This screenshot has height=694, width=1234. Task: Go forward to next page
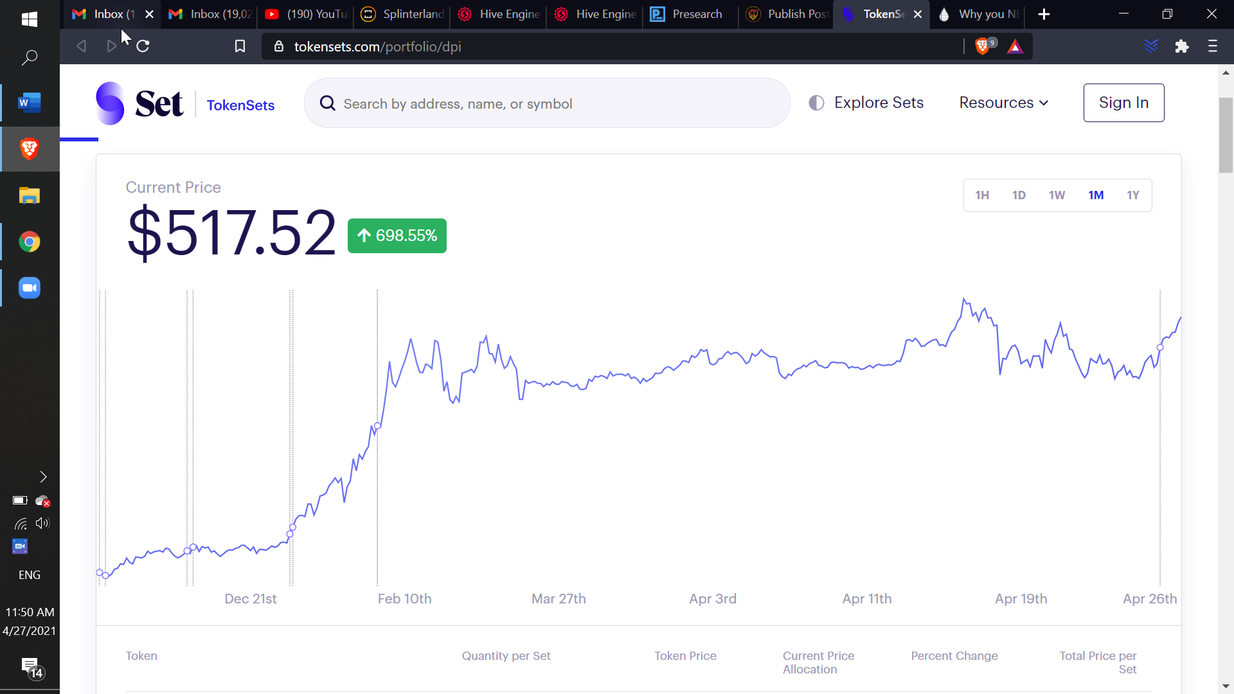click(111, 46)
